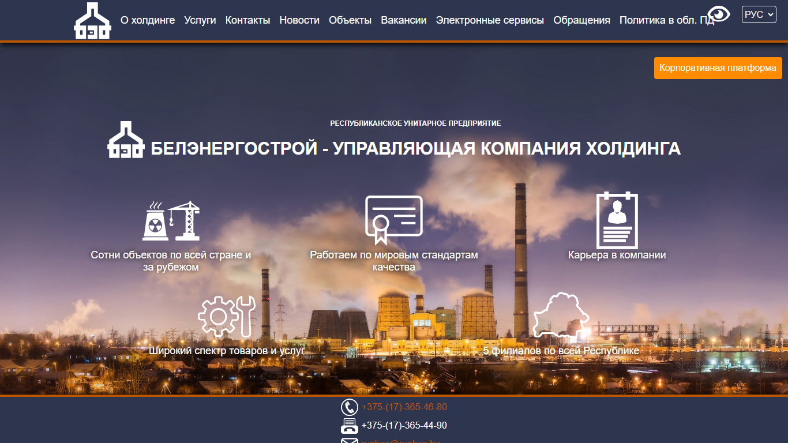Open the Вакансии page

404,20
